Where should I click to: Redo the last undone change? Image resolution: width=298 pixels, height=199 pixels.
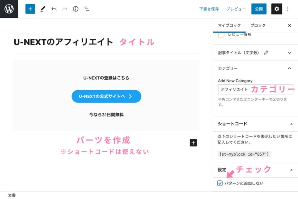pos(65,9)
